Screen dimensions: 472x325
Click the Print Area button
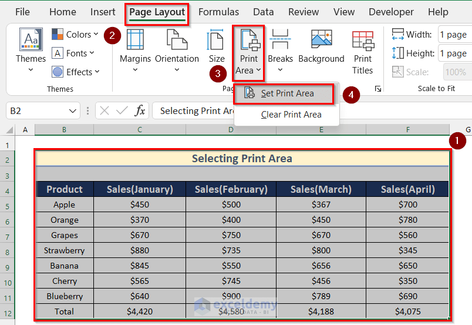pos(248,53)
